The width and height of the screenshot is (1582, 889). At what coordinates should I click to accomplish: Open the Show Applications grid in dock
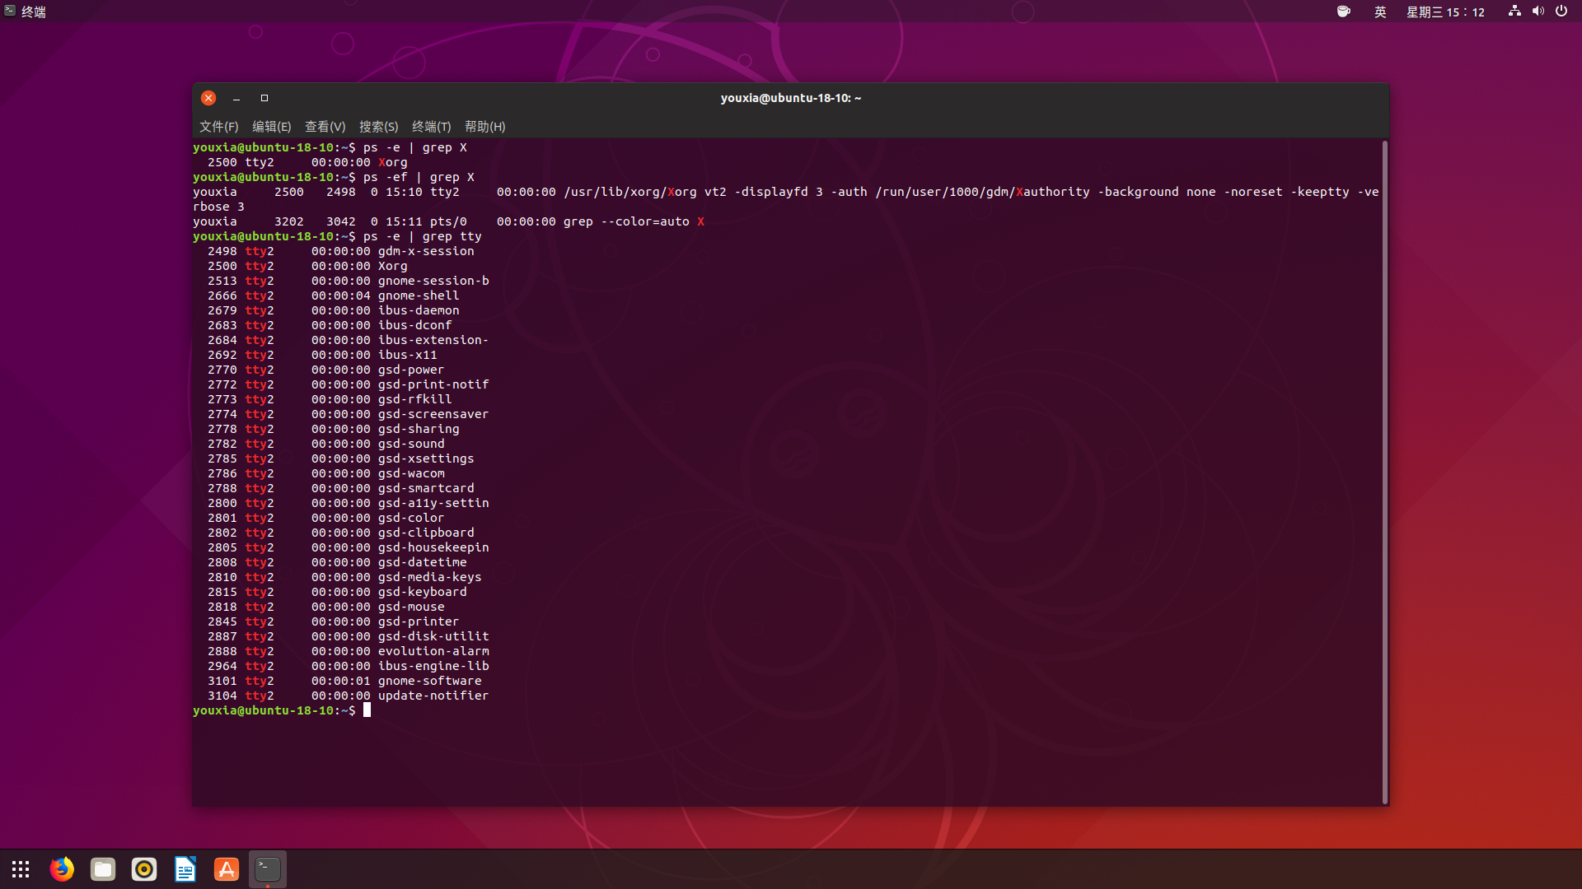pos(21,869)
